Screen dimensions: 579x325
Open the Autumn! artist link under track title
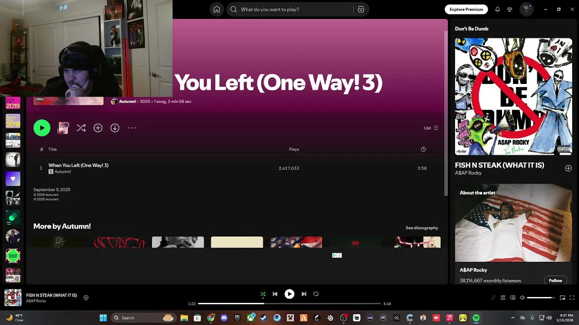(63, 172)
